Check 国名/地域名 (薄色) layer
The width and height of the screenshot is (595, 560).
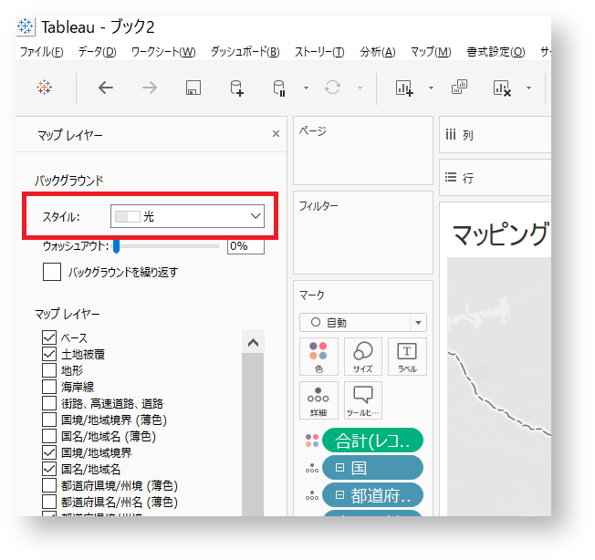click(49, 436)
